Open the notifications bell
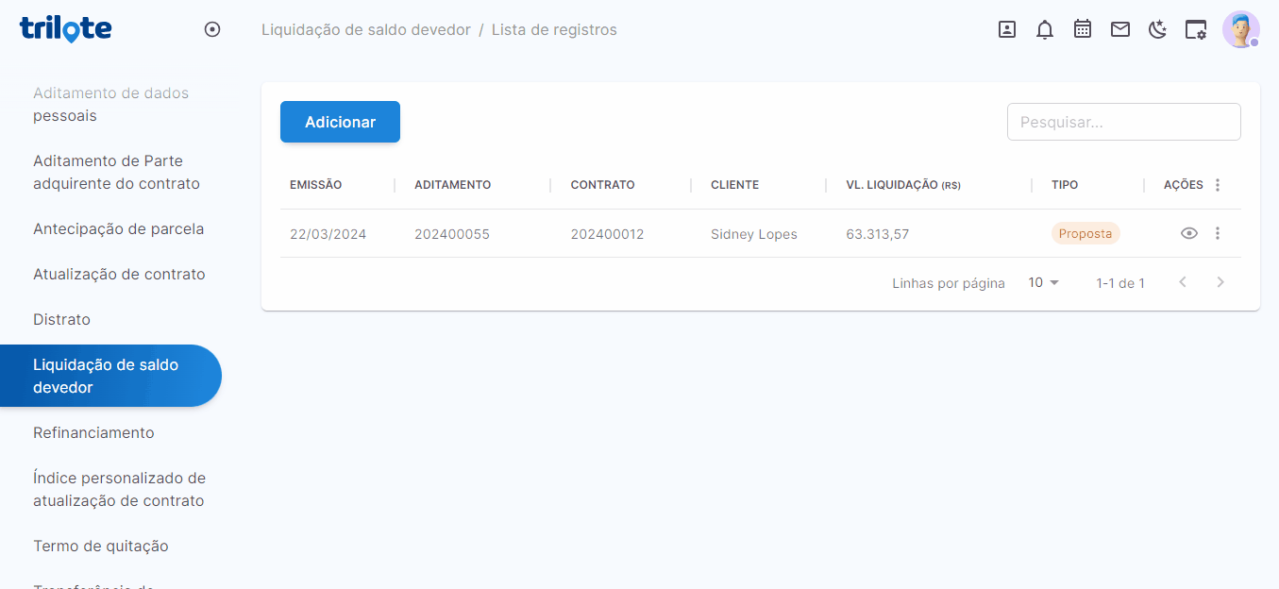The image size is (1279, 589). tap(1045, 29)
